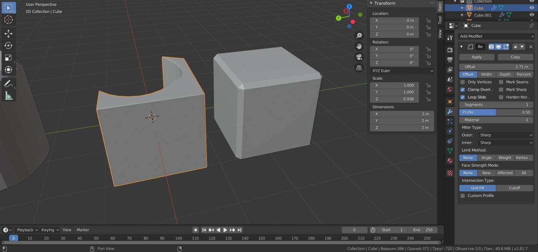Switch perspective/orthographic grid icon
Image resolution: width=538 pixels, height=252 pixels.
[359, 68]
